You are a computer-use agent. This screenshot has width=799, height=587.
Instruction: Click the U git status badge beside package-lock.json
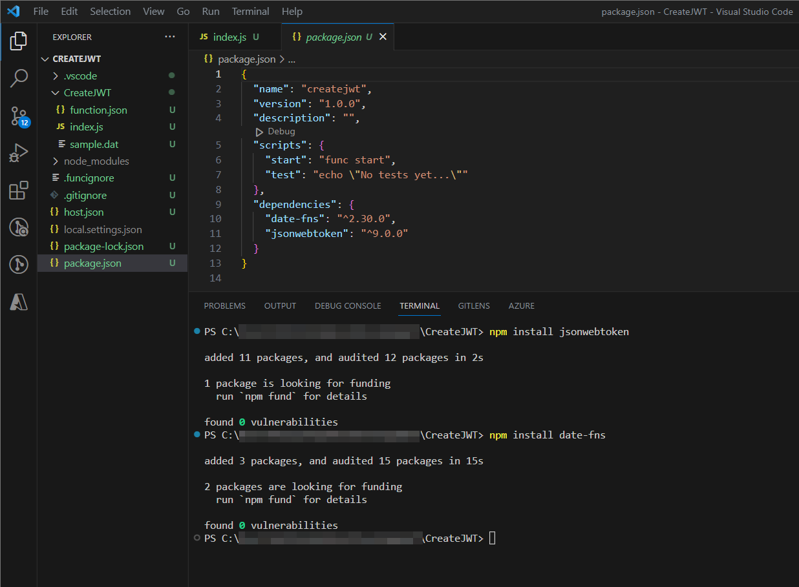coord(172,247)
